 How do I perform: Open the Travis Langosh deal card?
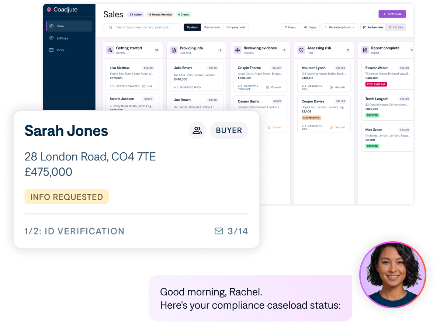pyautogui.click(x=387, y=107)
